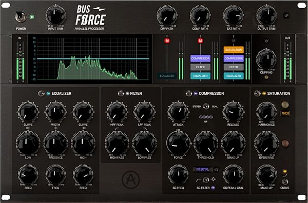
Task: Click the Sat Path level knob
Action: click(234, 15)
